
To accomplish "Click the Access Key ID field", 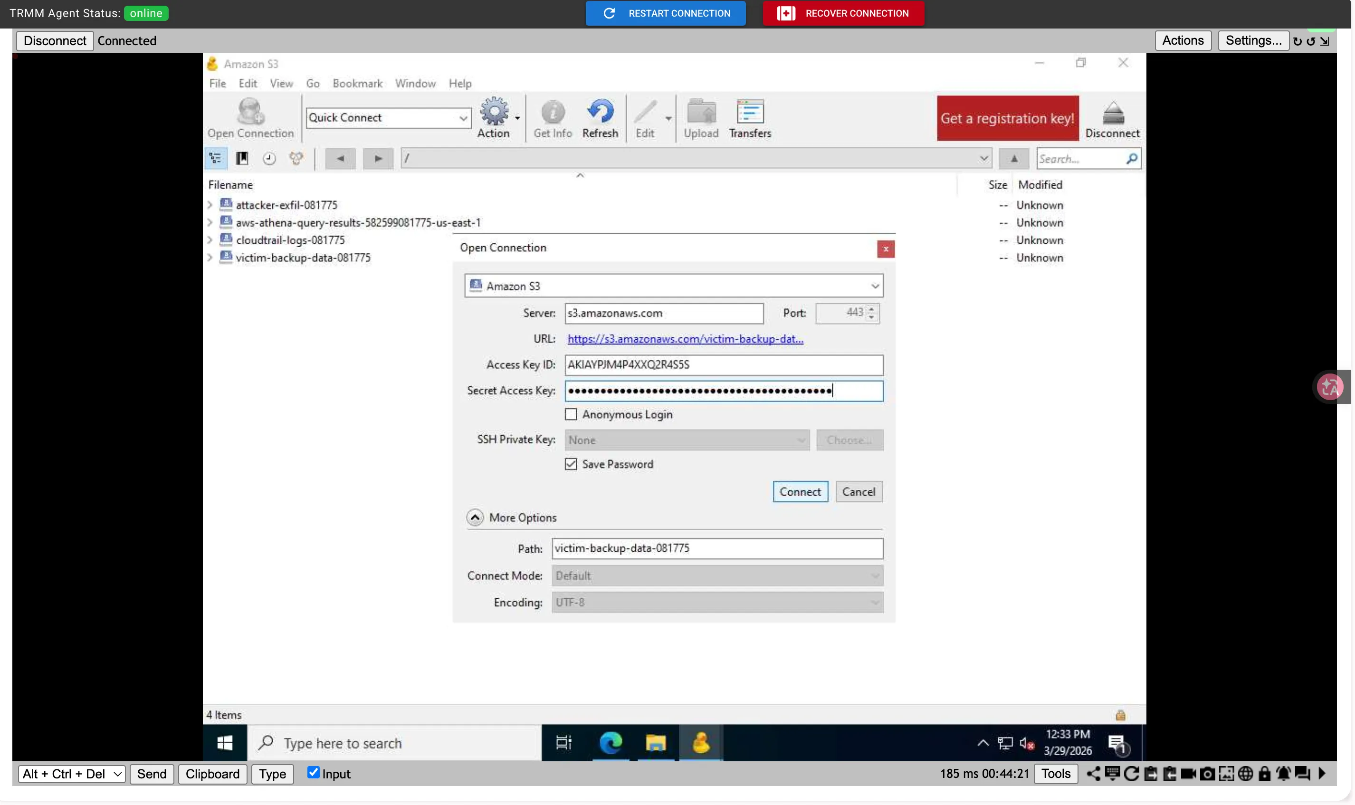I will tap(724, 365).
